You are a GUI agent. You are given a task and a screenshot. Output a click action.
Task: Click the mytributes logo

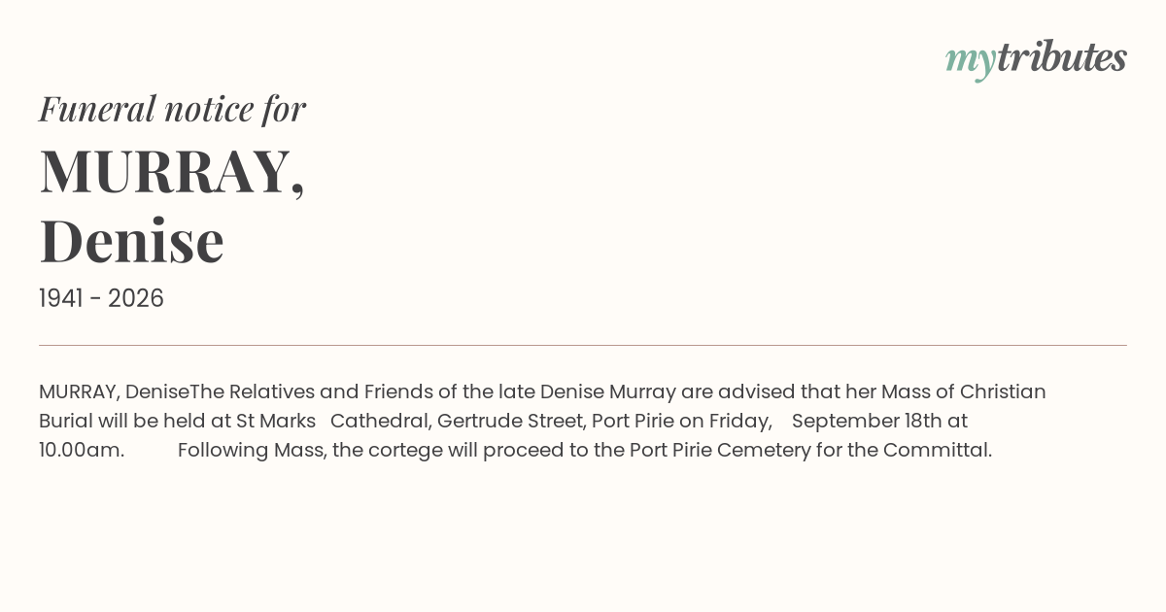[1036, 58]
